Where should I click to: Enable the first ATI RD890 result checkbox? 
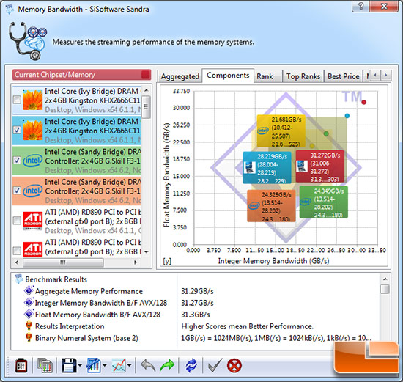click(17, 221)
